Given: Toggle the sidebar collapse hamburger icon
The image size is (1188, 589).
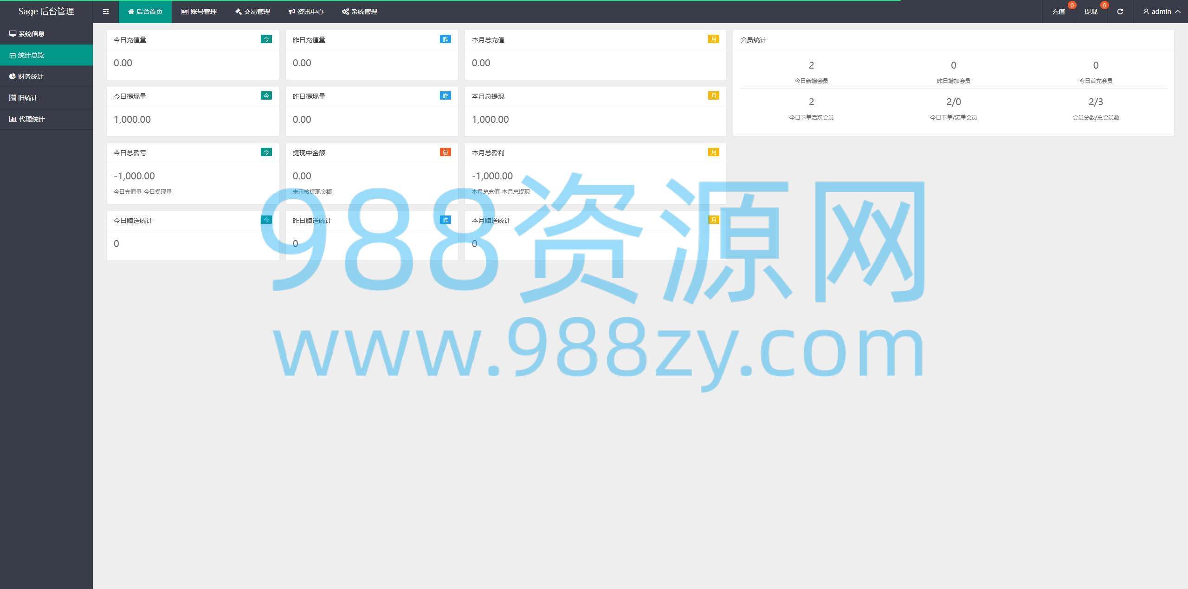Looking at the screenshot, I should pyautogui.click(x=106, y=12).
